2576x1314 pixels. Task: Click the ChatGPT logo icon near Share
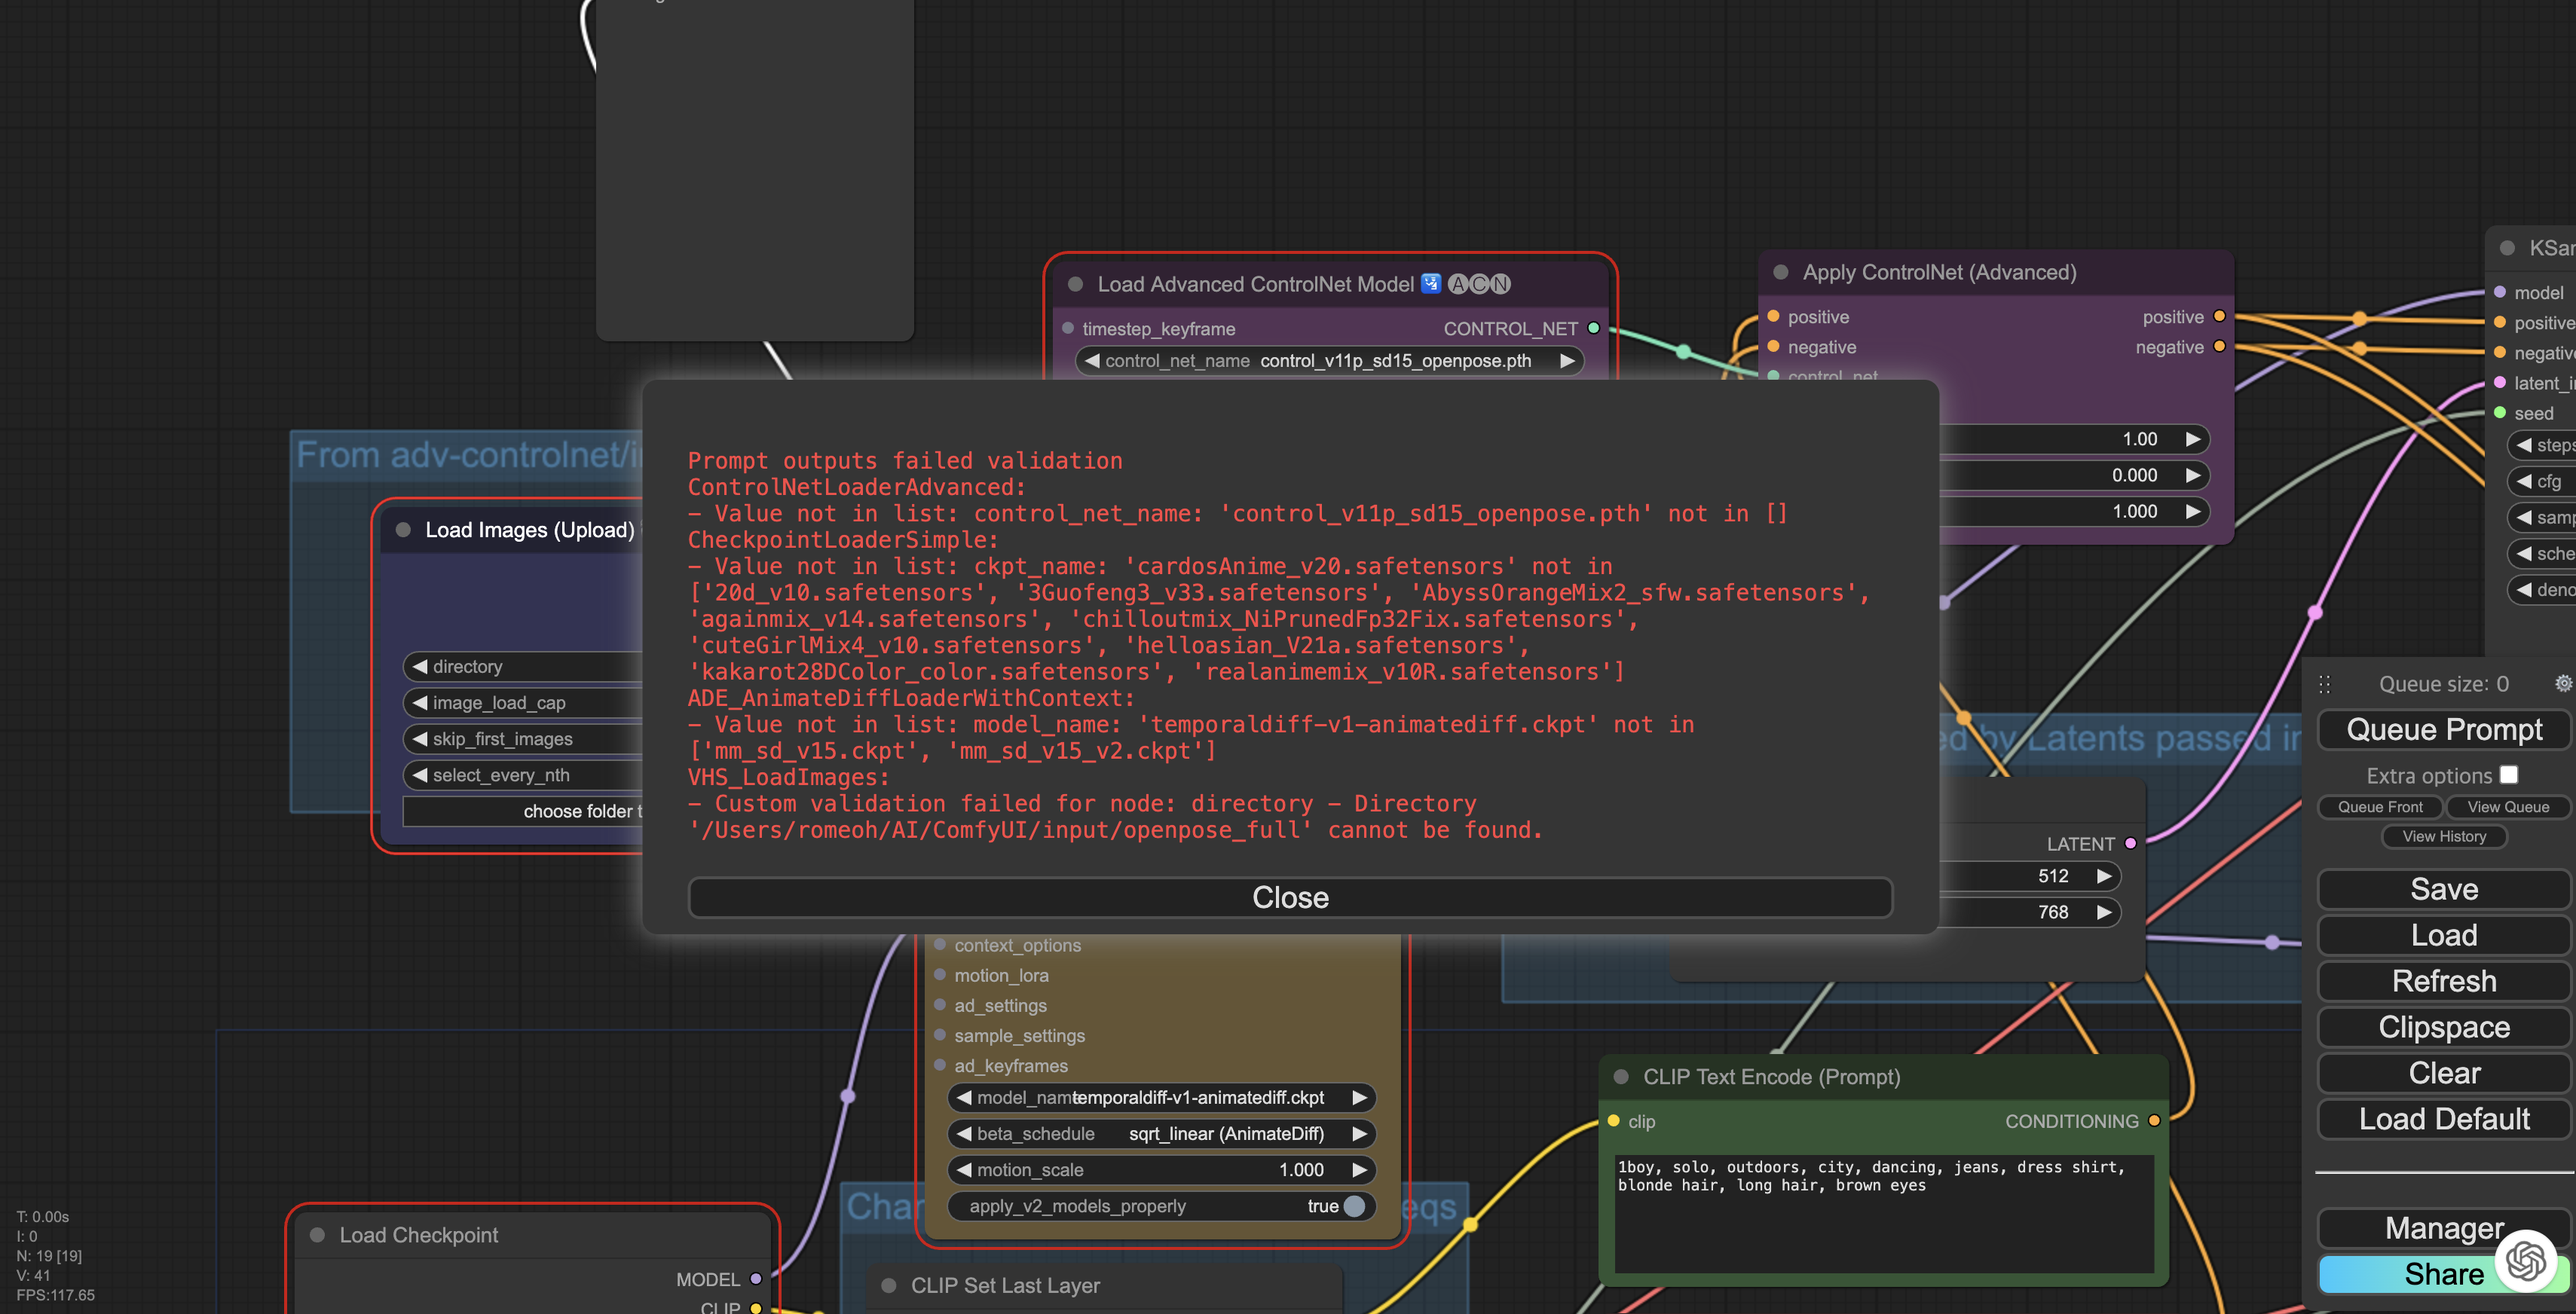(2526, 1260)
